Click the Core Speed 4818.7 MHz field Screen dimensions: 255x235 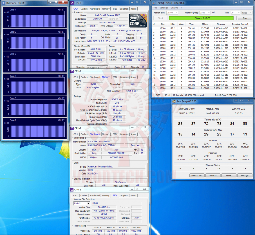point(96,49)
